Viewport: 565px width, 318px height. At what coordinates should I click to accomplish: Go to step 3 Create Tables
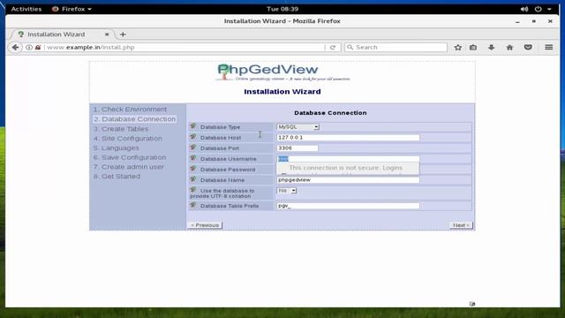pos(121,129)
